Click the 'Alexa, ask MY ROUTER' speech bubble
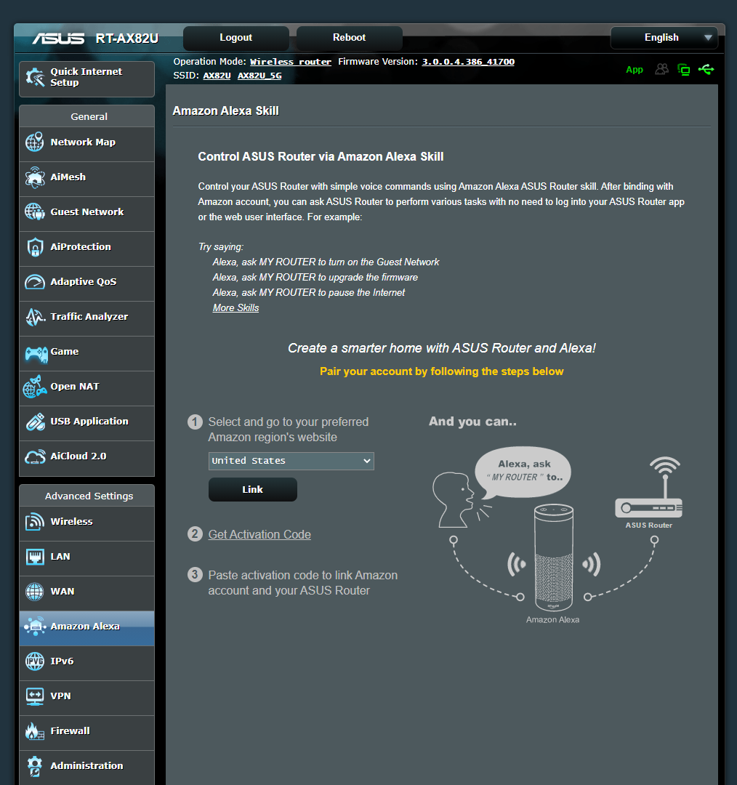Image resolution: width=737 pixels, height=785 pixels. coord(523,472)
